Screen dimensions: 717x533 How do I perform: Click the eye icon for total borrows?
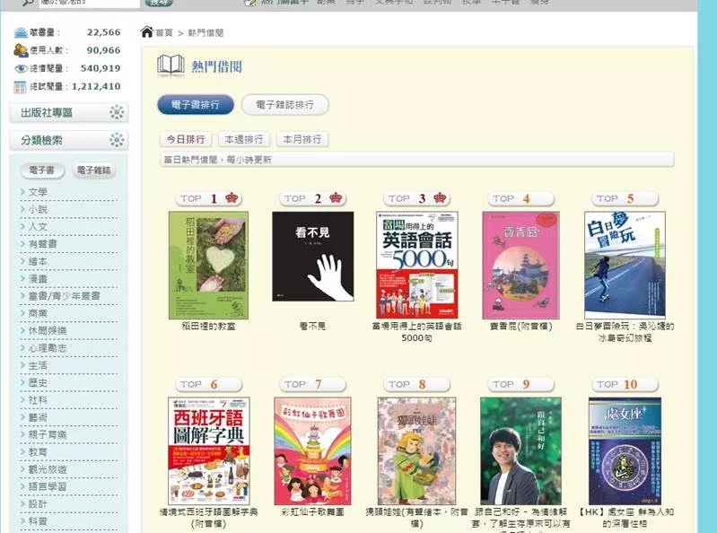(x=21, y=68)
